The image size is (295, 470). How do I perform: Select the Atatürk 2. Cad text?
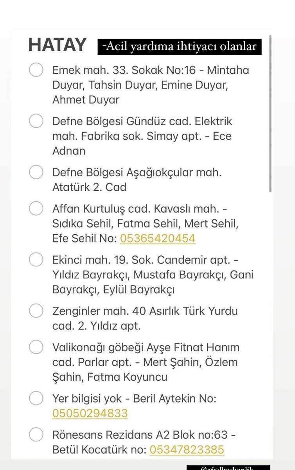click(x=89, y=187)
